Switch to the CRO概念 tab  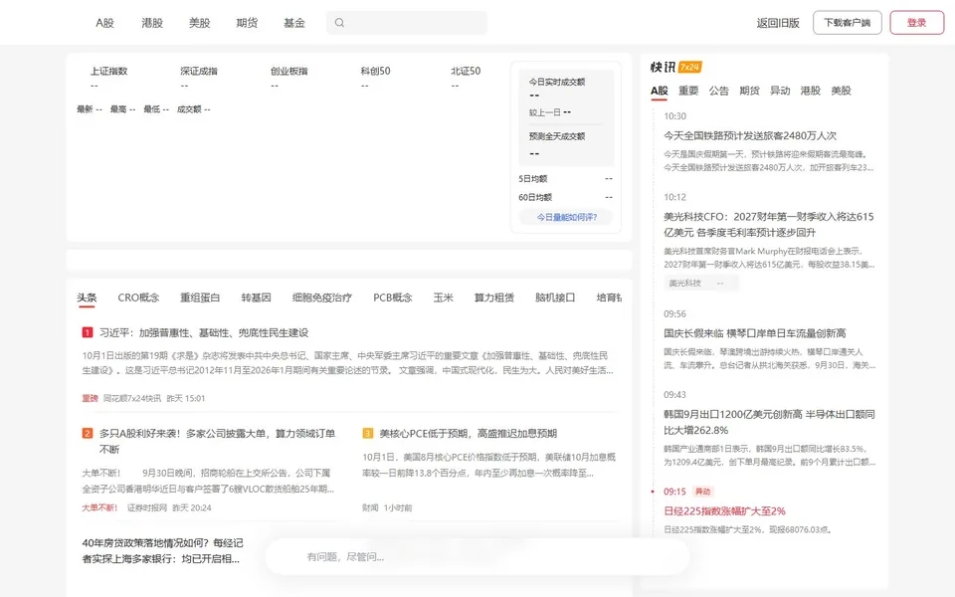(x=138, y=298)
